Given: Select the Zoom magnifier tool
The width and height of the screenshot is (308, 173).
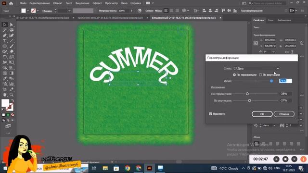Looking at the screenshot, I should (x=12, y=95).
